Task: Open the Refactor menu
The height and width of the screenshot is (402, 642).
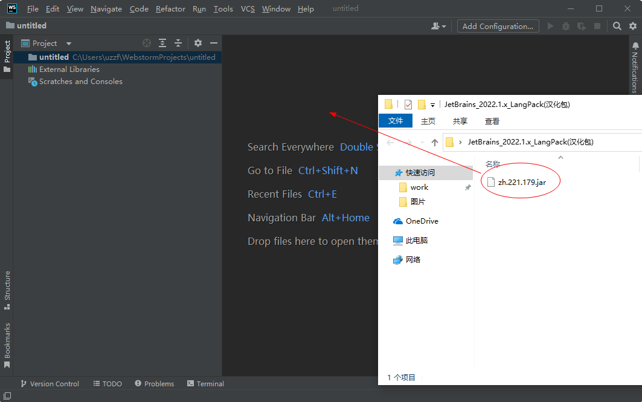Action: click(170, 8)
